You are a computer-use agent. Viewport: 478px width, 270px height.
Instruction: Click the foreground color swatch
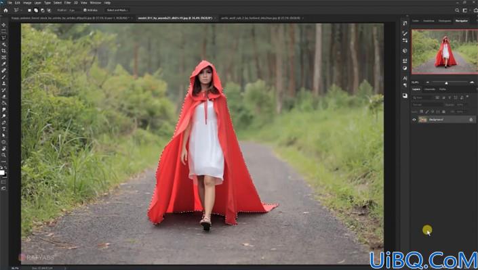click(x=2, y=173)
